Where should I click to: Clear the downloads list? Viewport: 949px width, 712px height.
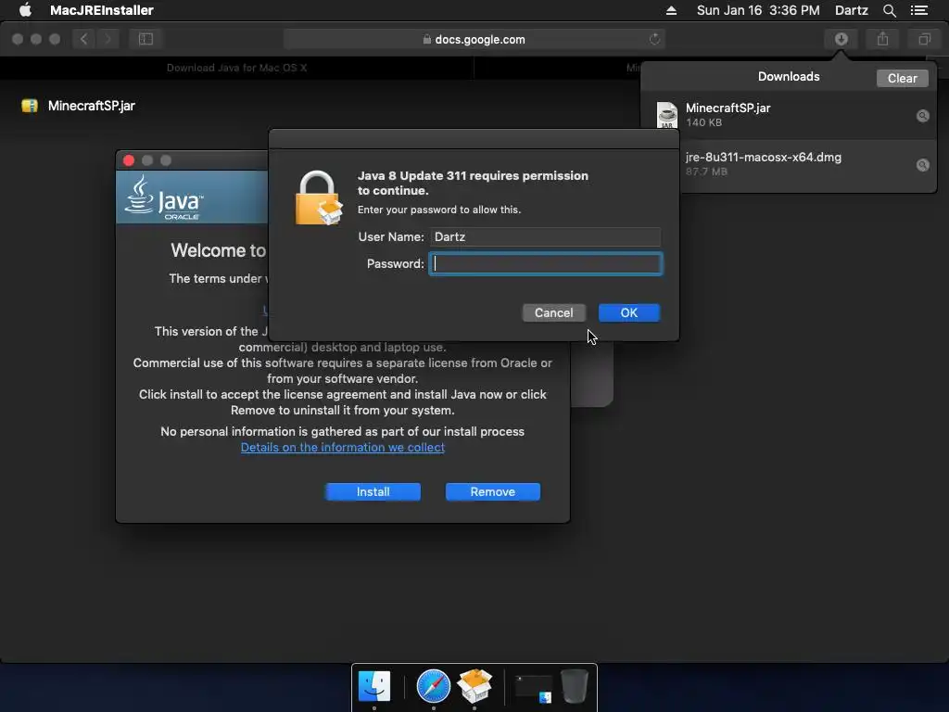click(902, 78)
